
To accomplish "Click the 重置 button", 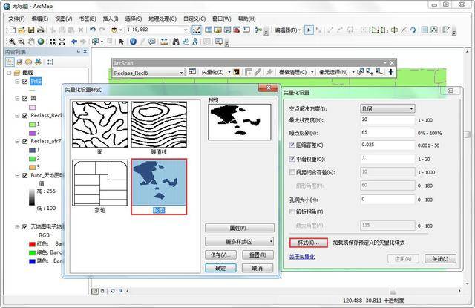I will pyautogui.click(x=258, y=255).
